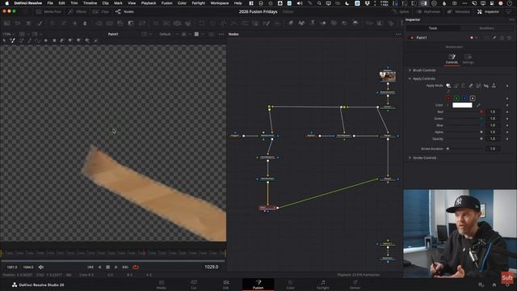
Task: Click the white Color swatch
Action: (462, 105)
